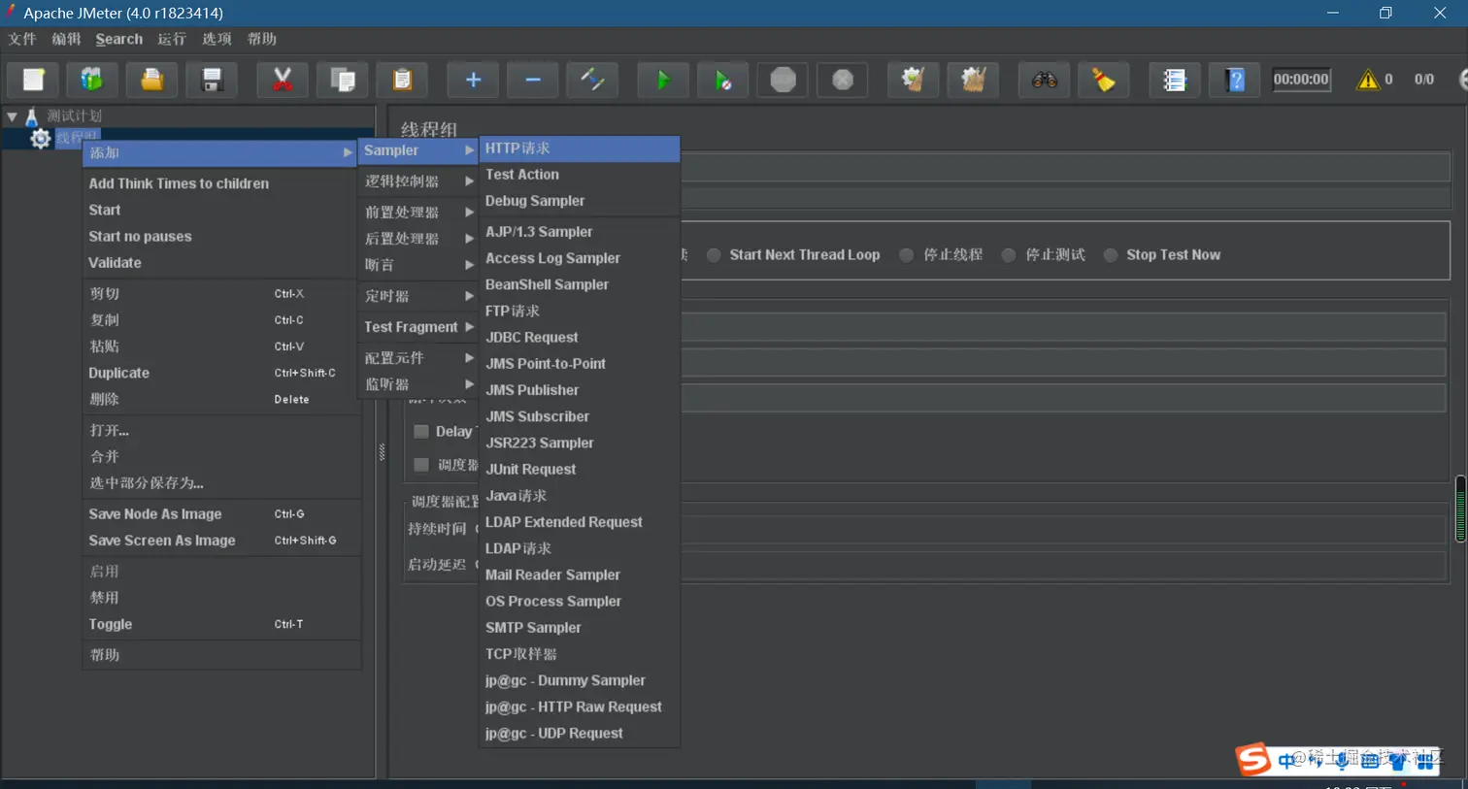Image resolution: width=1468 pixels, height=789 pixels.
Task: Expand the 前置处理器 submenu
Action: (x=418, y=213)
